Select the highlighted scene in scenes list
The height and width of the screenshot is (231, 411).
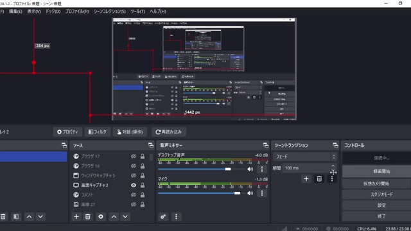[33, 157]
